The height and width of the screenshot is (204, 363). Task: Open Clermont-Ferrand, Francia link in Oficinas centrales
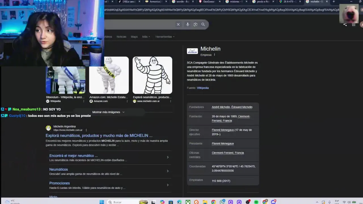[x=228, y=153]
